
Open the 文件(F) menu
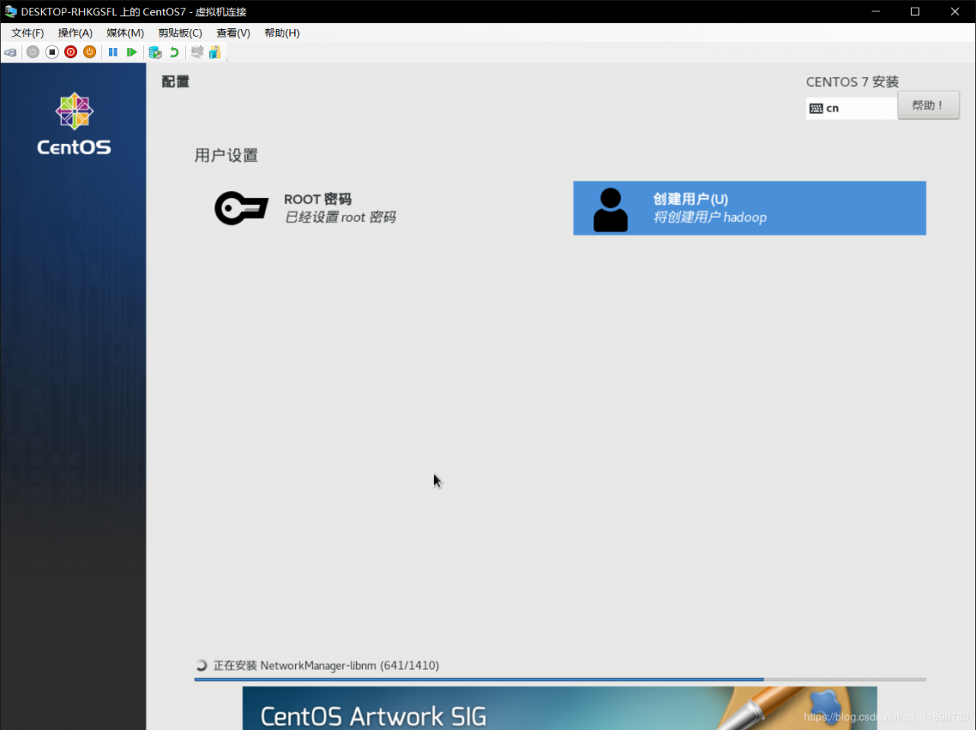click(x=27, y=33)
